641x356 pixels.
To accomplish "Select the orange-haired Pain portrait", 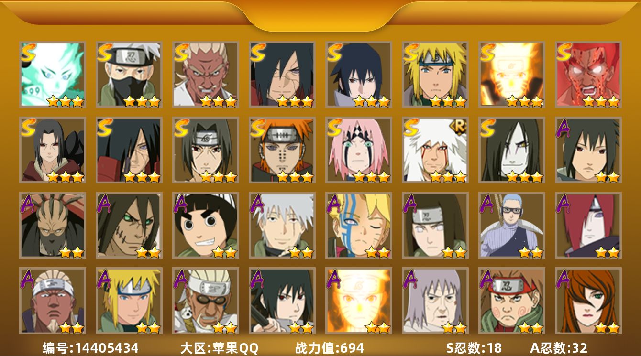I will [282, 150].
